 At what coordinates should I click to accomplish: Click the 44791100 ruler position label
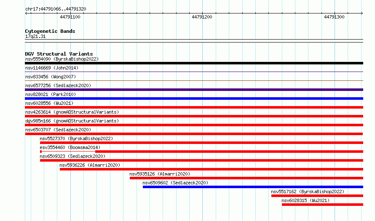click(x=70, y=17)
